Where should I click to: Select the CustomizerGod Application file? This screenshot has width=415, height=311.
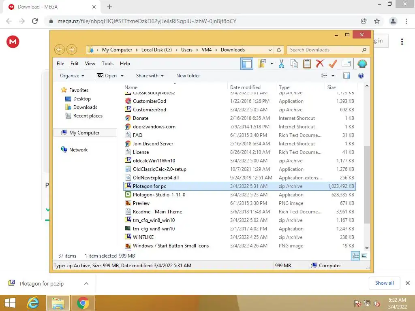click(x=239, y=101)
